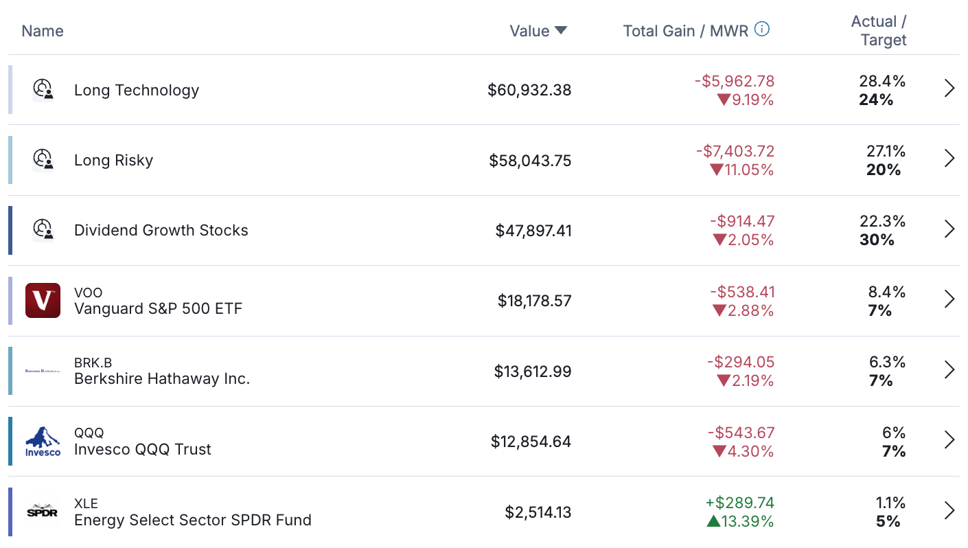The height and width of the screenshot is (548, 968).
Task: Toggle the Value column sort arrow
Action: (x=561, y=31)
